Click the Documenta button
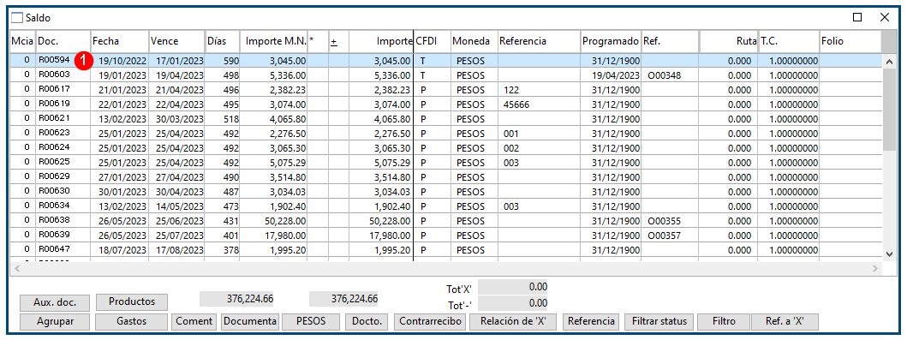Image resolution: width=907 pixels, height=340 pixels. coord(250,321)
